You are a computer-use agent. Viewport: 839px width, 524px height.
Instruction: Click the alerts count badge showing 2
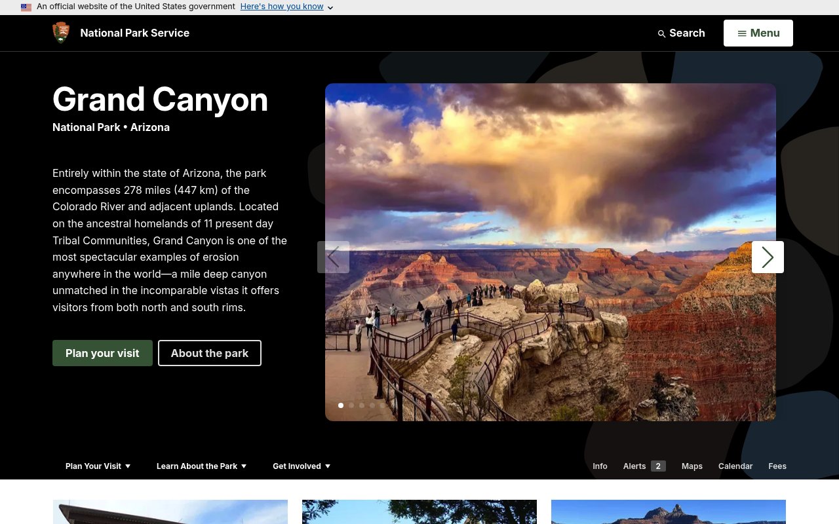coord(658,466)
